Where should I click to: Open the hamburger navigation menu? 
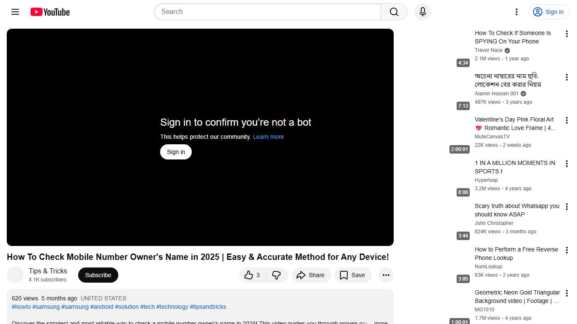(15, 12)
